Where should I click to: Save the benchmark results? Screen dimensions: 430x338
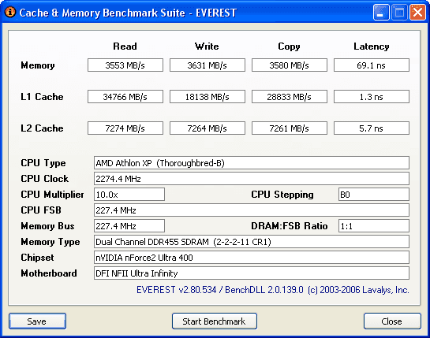point(37,321)
